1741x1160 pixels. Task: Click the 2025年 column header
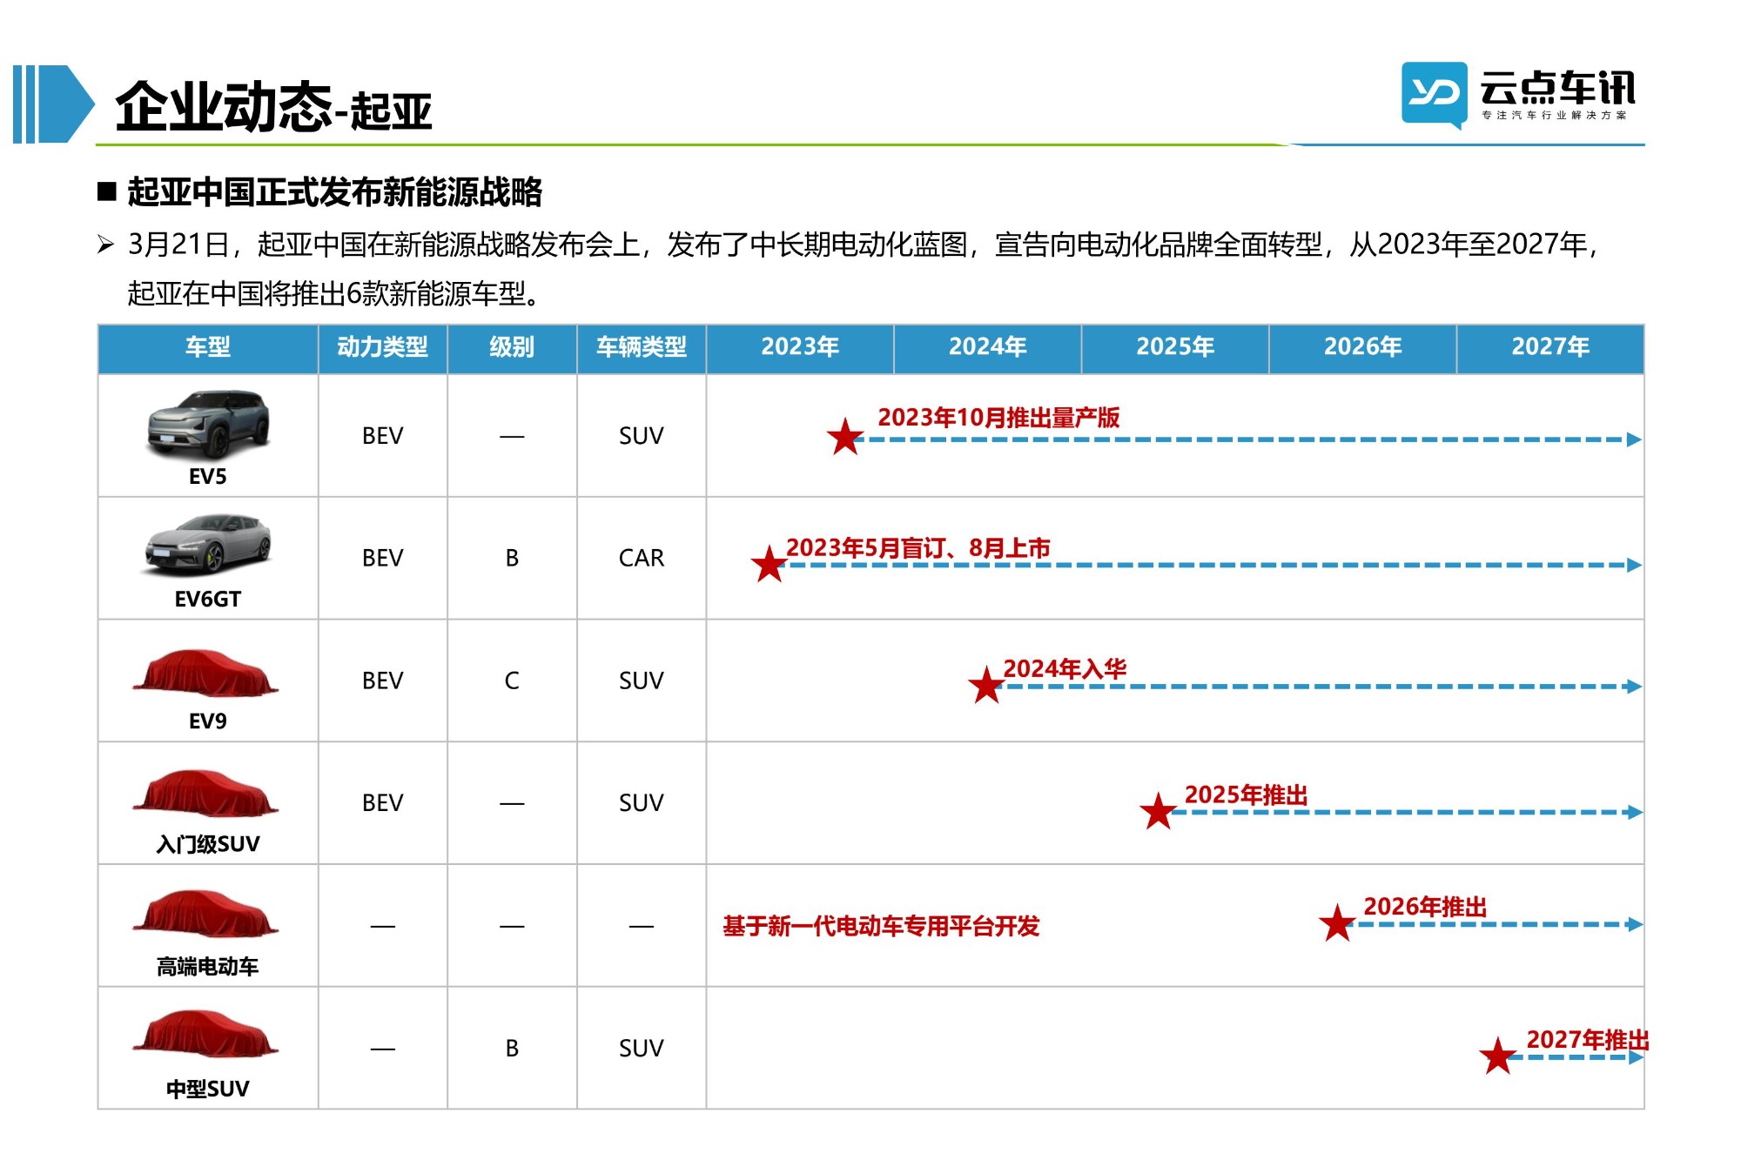click(1175, 348)
